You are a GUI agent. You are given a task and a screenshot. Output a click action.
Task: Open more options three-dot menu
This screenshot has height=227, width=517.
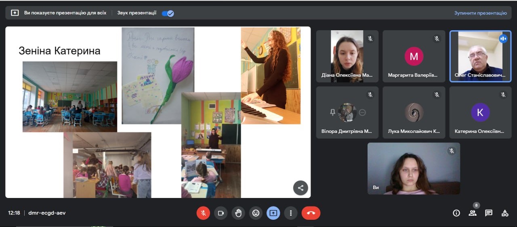(291, 213)
